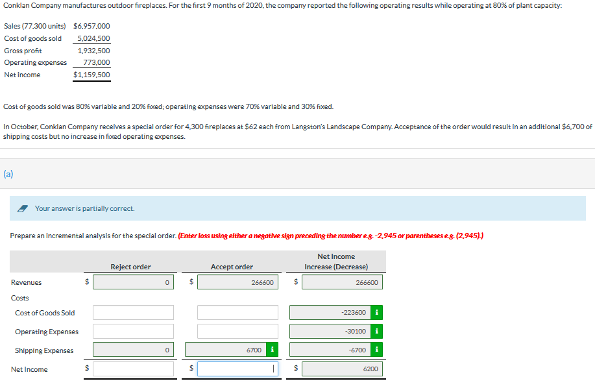Click 'Cost of Goods Sold' row label
The image size is (595, 390).
(x=45, y=313)
